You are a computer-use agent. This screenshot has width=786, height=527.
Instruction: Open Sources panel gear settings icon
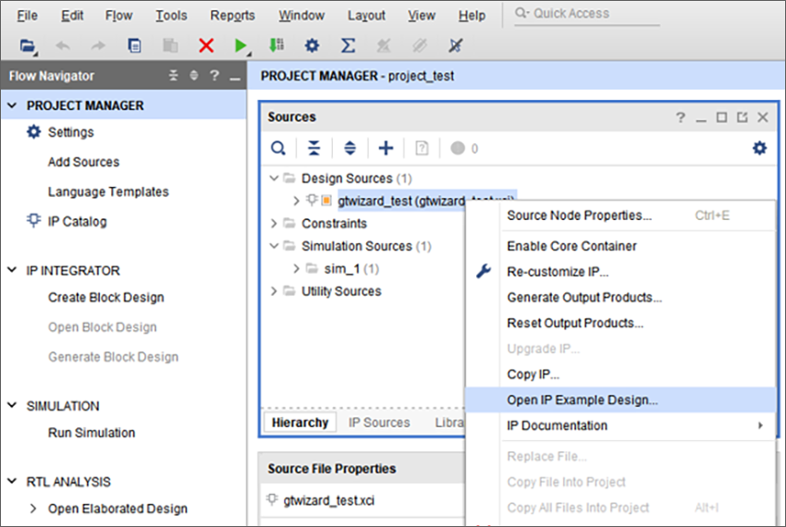coord(759,148)
